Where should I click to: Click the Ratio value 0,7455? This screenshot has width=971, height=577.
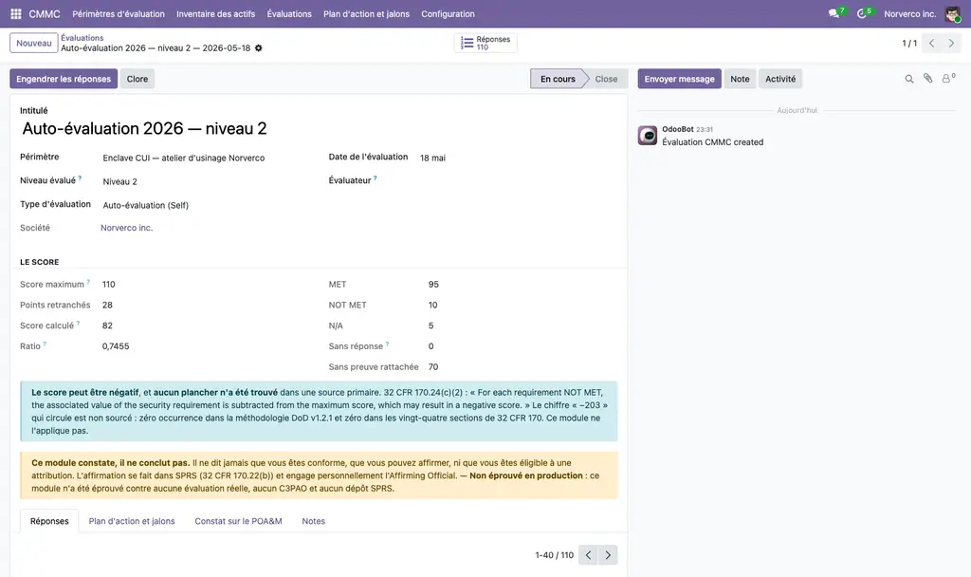116,346
